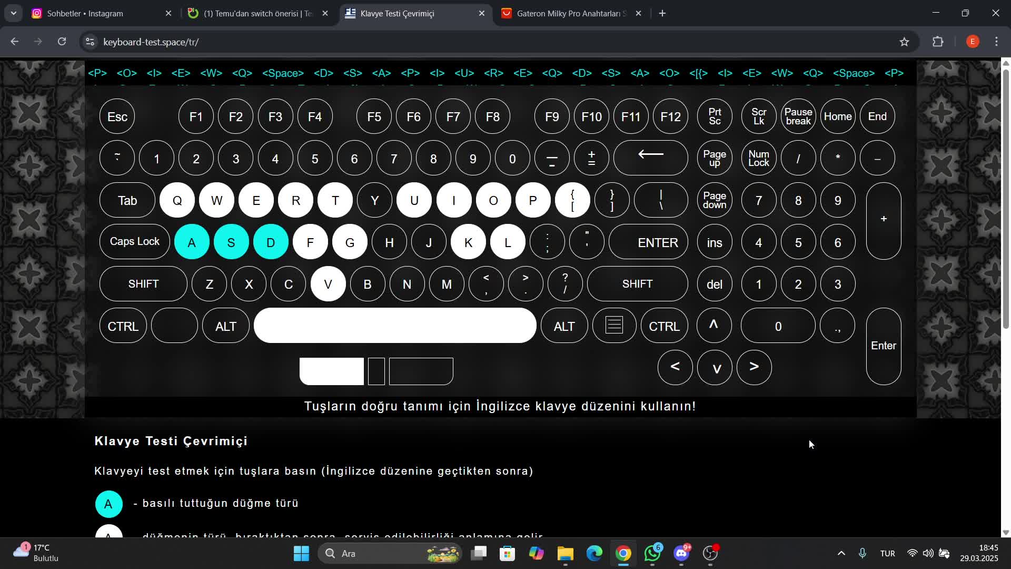
Task: Toggle the Scr Lk key
Action: tap(758, 116)
